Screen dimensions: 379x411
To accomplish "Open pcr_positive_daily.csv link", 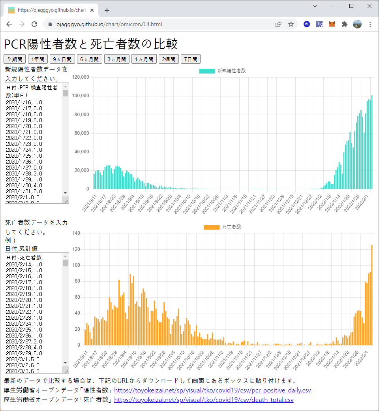I will [x=212, y=390].
